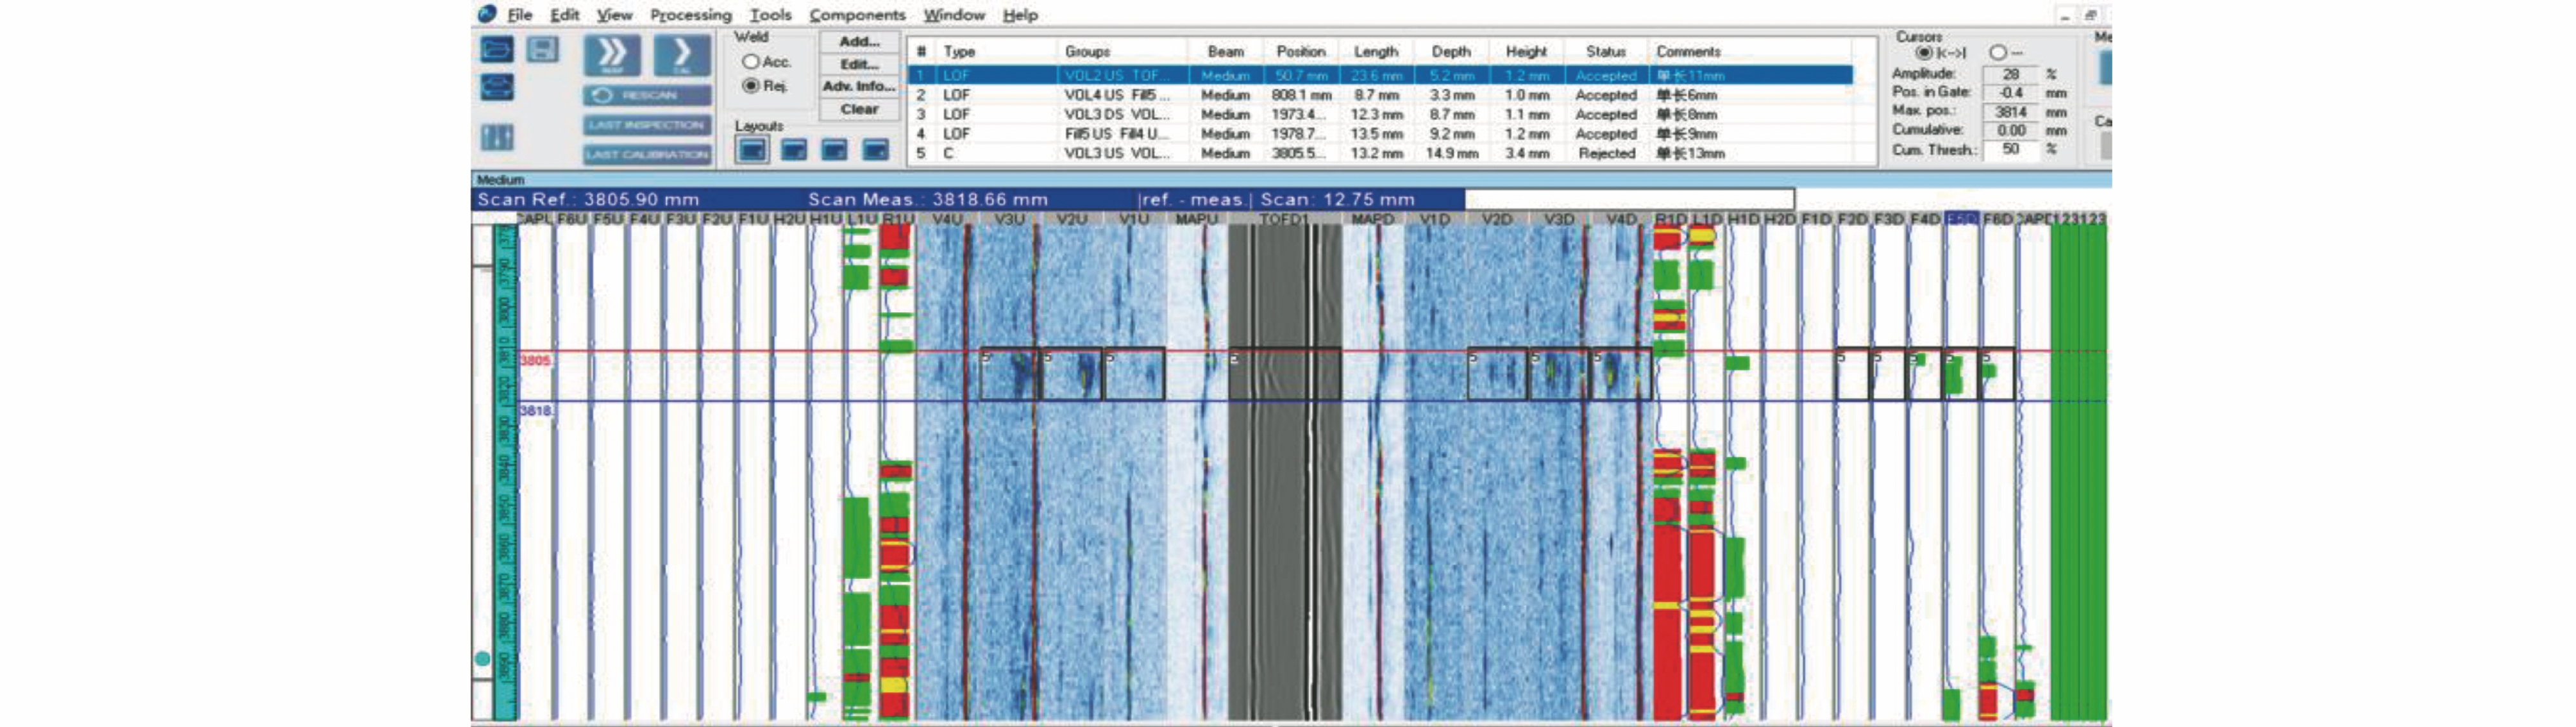This screenshot has width=2576, height=727.
Task: Click the Add... button
Action: [859, 41]
